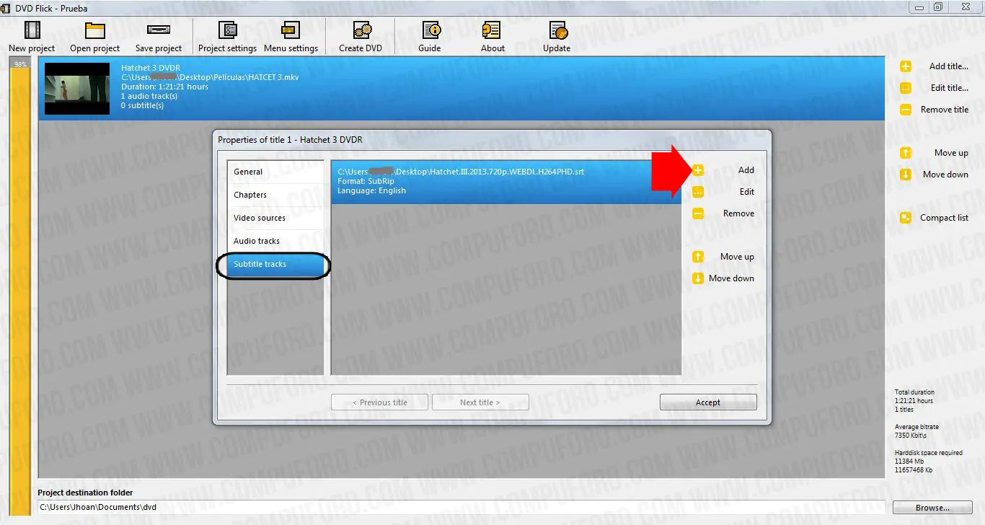Check for updates via Update icon
The width and height of the screenshot is (985, 525).
(556, 36)
